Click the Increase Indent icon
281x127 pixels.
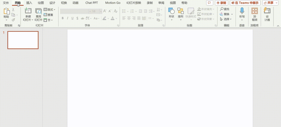pyautogui.click(x=146, y=11)
